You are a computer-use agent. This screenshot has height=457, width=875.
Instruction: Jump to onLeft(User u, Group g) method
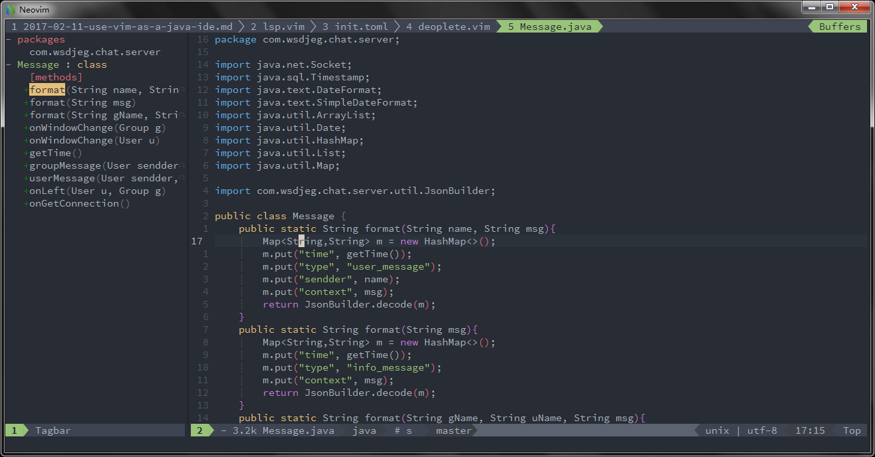[x=98, y=191]
